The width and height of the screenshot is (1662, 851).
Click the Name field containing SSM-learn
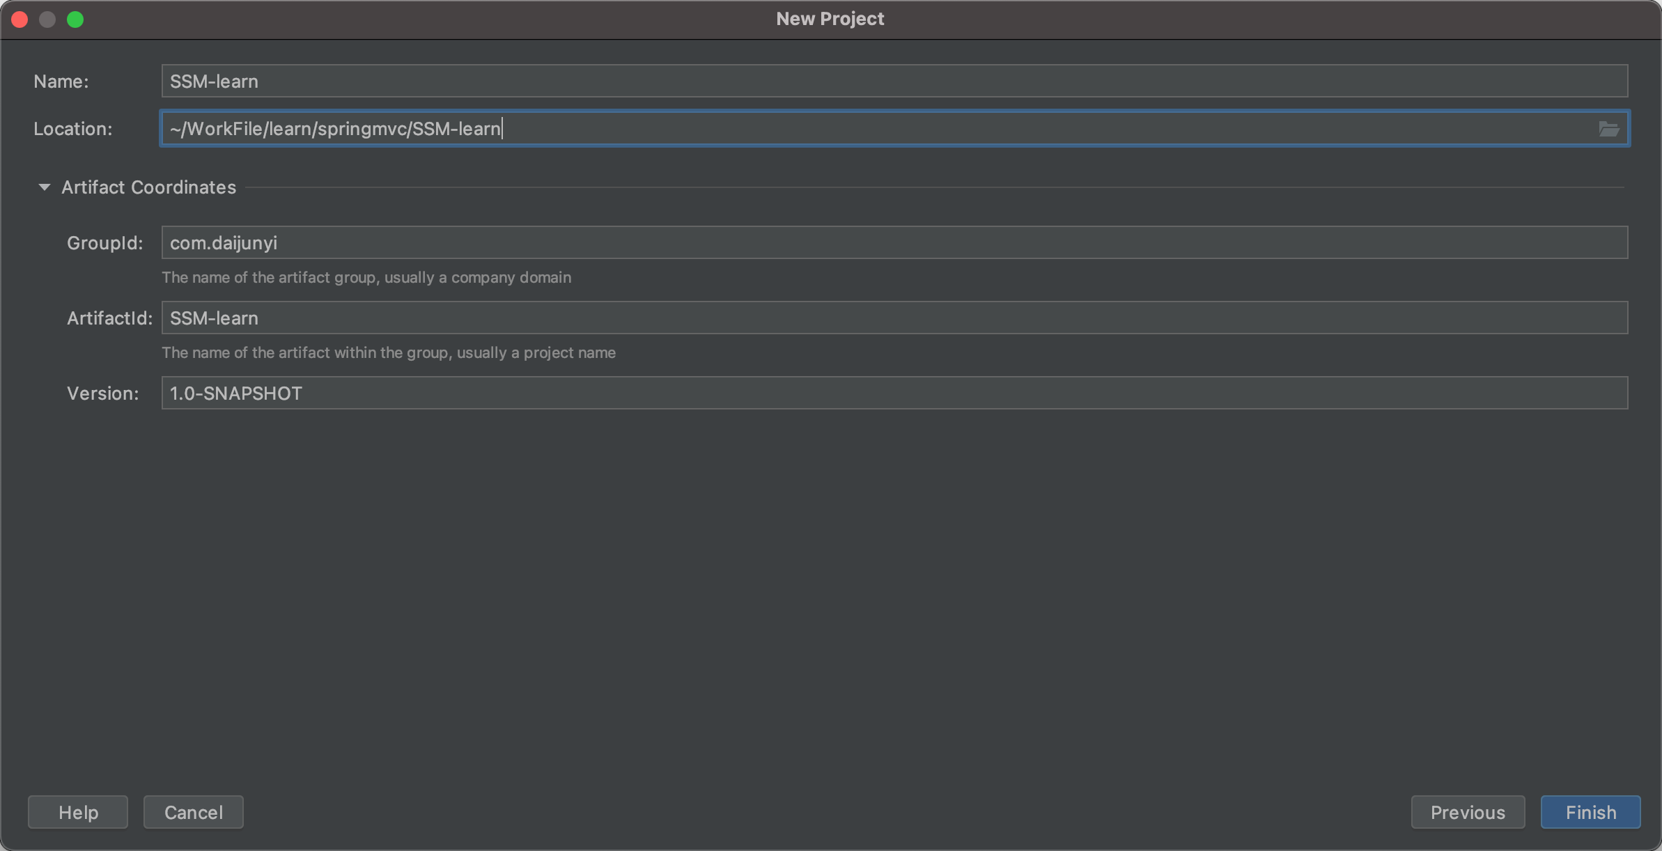(x=894, y=81)
